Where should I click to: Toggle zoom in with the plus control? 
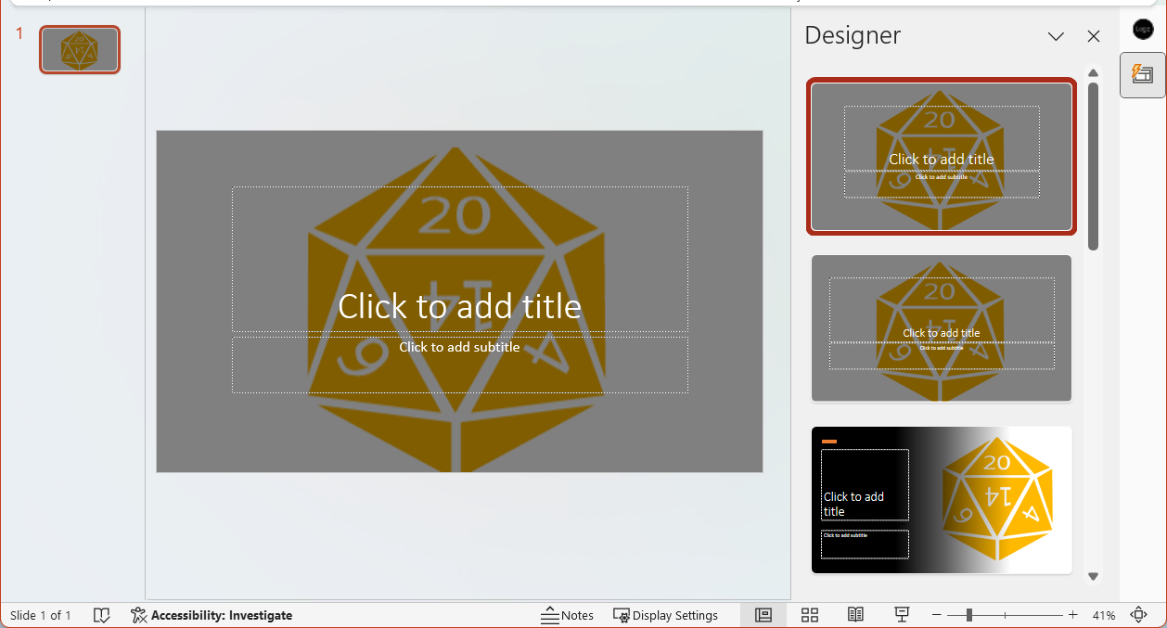[x=1072, y=614]
